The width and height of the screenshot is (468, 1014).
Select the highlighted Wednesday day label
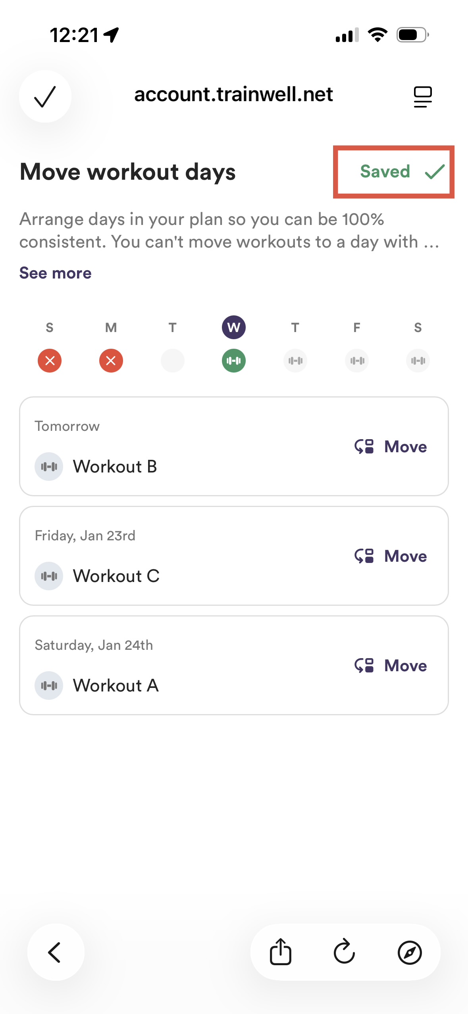pyautogui.click(x=234, y=327)
